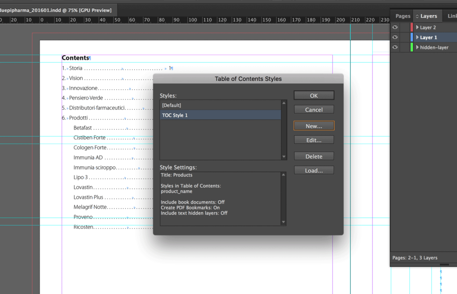
Task: Click Style Settings scroll-down arrow
Action: (x=284, y=222)
